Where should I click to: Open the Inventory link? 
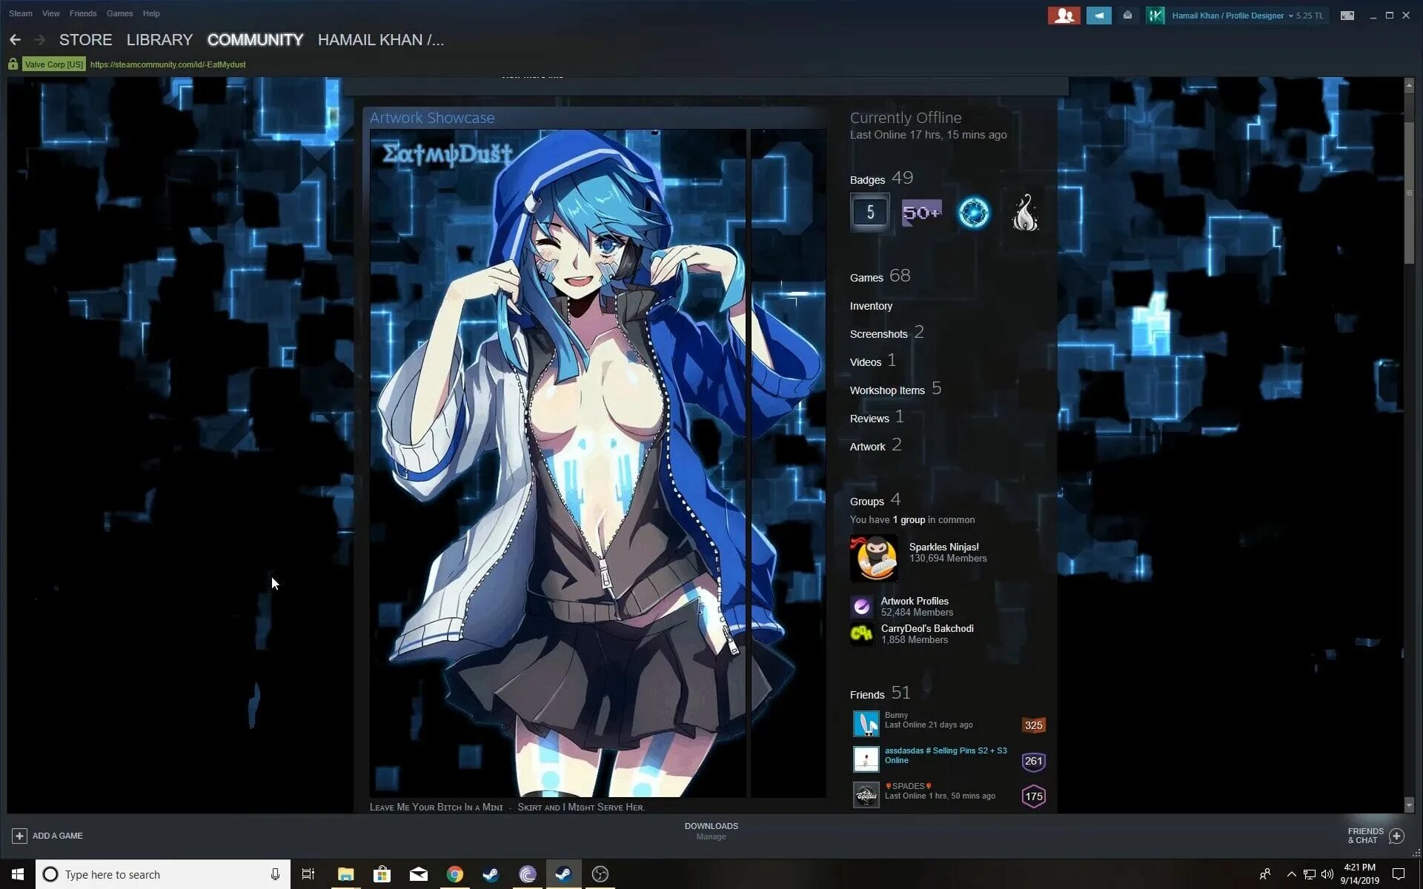coord(871,306)
